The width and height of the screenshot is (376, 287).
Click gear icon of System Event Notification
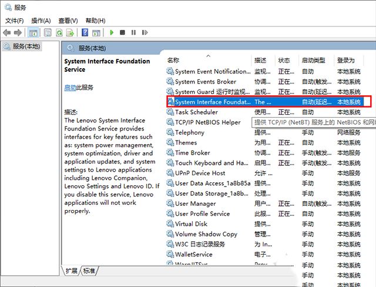[x=170, y=71]
